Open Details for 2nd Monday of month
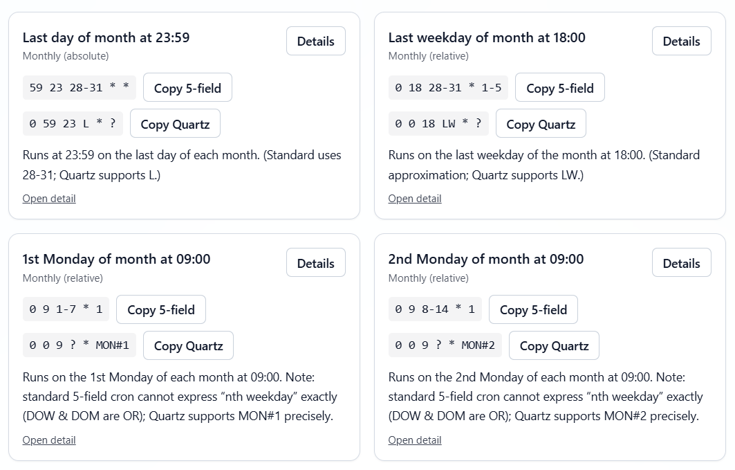Viewport: 735px width, 470px height. click(x=681, y=263)
